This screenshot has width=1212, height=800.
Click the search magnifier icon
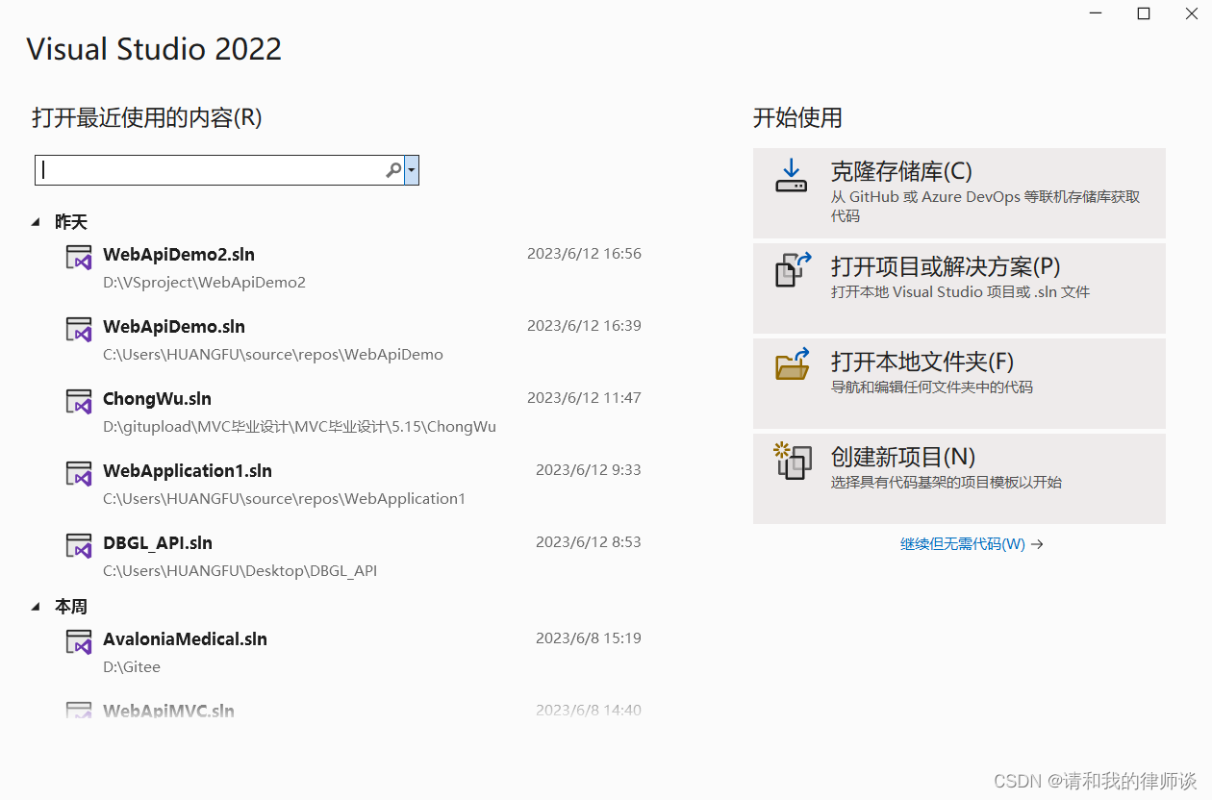click(x=393, y=170)
